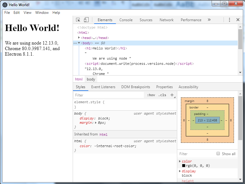
Task: Toggle the Show all checkbox
Action: coord(218,154)
